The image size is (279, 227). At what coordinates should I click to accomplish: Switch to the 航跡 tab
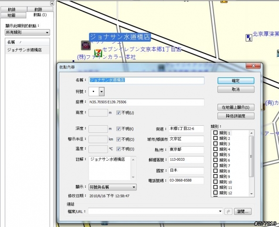[40, 9]
